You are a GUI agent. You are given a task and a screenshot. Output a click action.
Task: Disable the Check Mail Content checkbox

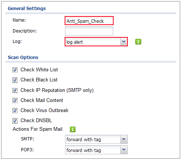point(15,100)
